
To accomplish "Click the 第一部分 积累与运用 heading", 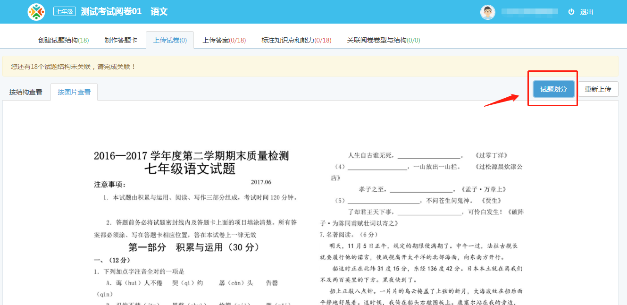I will (x=194, y=247).
